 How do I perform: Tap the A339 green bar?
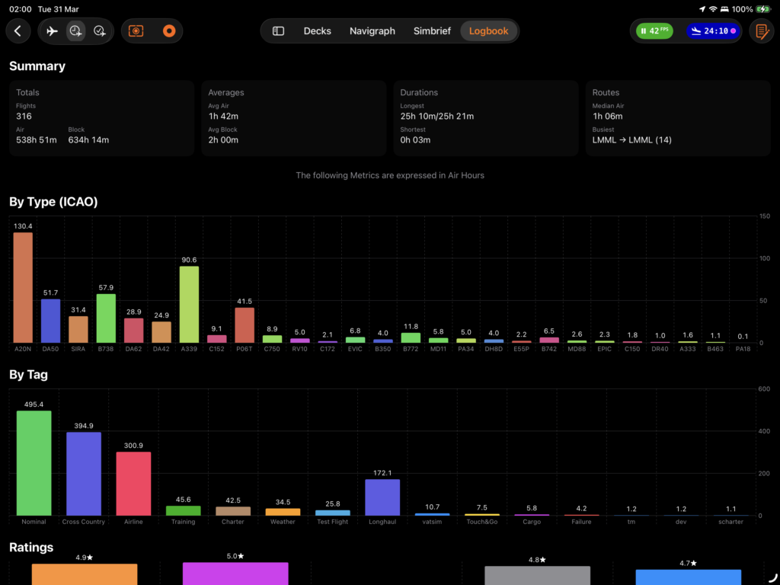click(189, 304)
